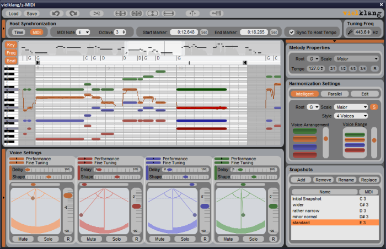The image size is (386, 249).
Task: Click the follow-playhead cursor icon
Action: tap(192, 13)
